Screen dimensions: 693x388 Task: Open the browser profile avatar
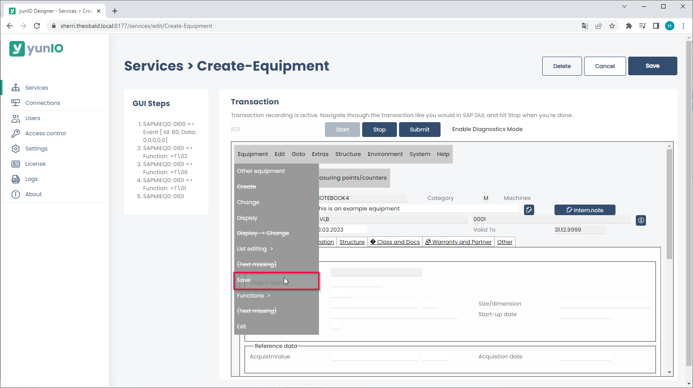pyautogui.click(x=670, y=26)
